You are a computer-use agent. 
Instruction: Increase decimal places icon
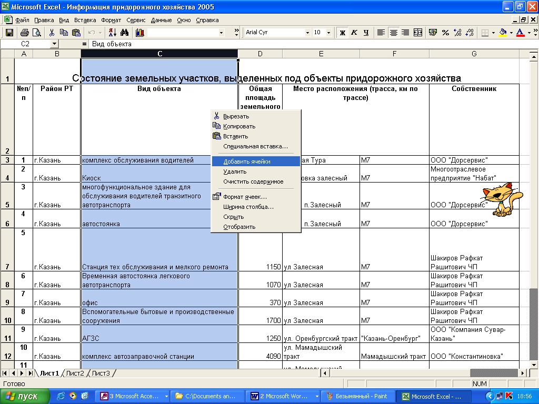(457, 33)
